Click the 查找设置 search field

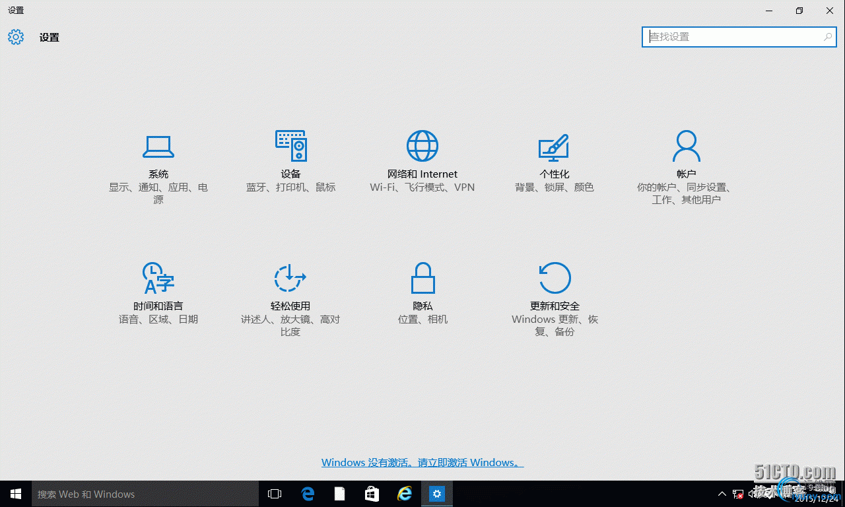[x=739, y=37]
